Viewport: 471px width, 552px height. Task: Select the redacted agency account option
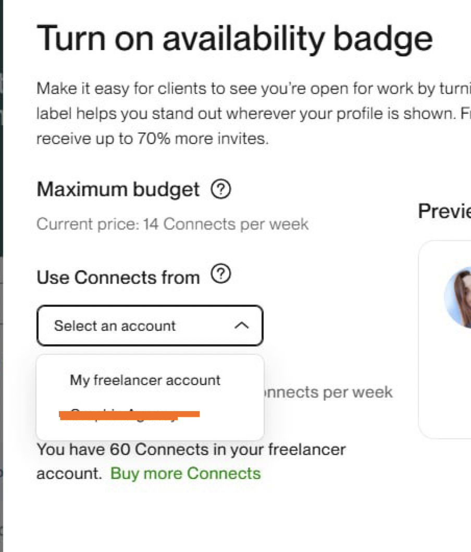point(129,415)
